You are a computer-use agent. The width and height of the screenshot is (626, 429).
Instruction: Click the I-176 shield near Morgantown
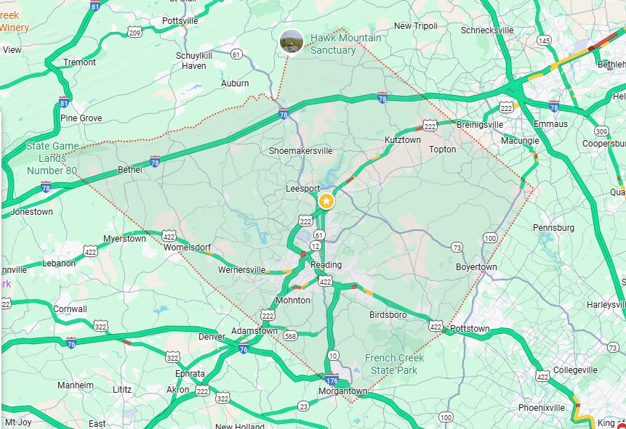[x=332, y=379]
